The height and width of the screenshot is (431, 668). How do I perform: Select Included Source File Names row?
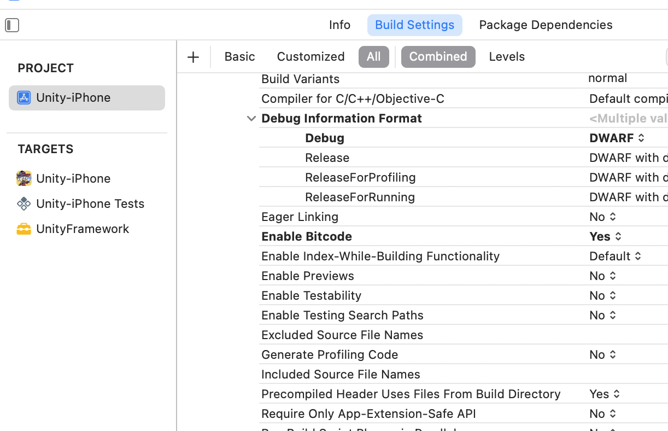point(464,374)
